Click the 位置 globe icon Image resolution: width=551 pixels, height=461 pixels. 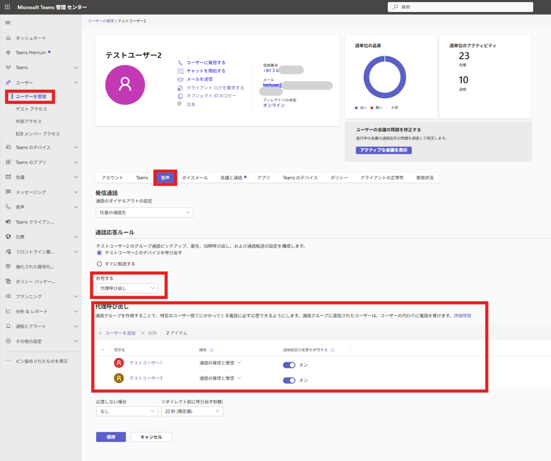[8, 236]
